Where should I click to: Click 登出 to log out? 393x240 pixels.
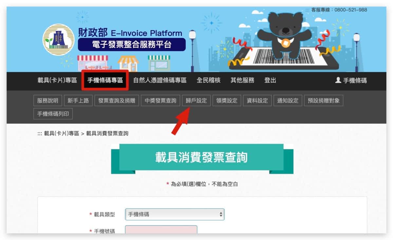pos(270,80)
